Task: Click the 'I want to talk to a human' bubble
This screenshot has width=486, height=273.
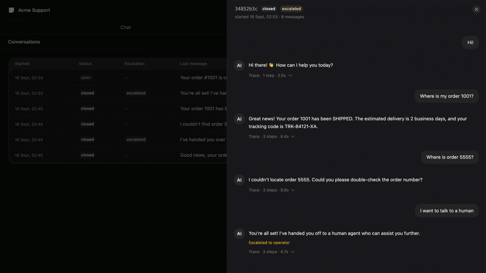Action: coord(447,211)
